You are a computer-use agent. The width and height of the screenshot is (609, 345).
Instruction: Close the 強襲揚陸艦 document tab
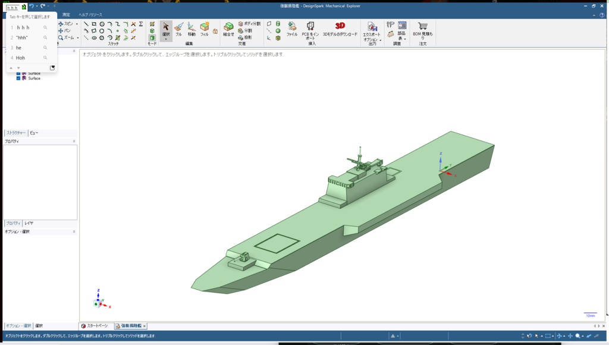tap(145, 327)
